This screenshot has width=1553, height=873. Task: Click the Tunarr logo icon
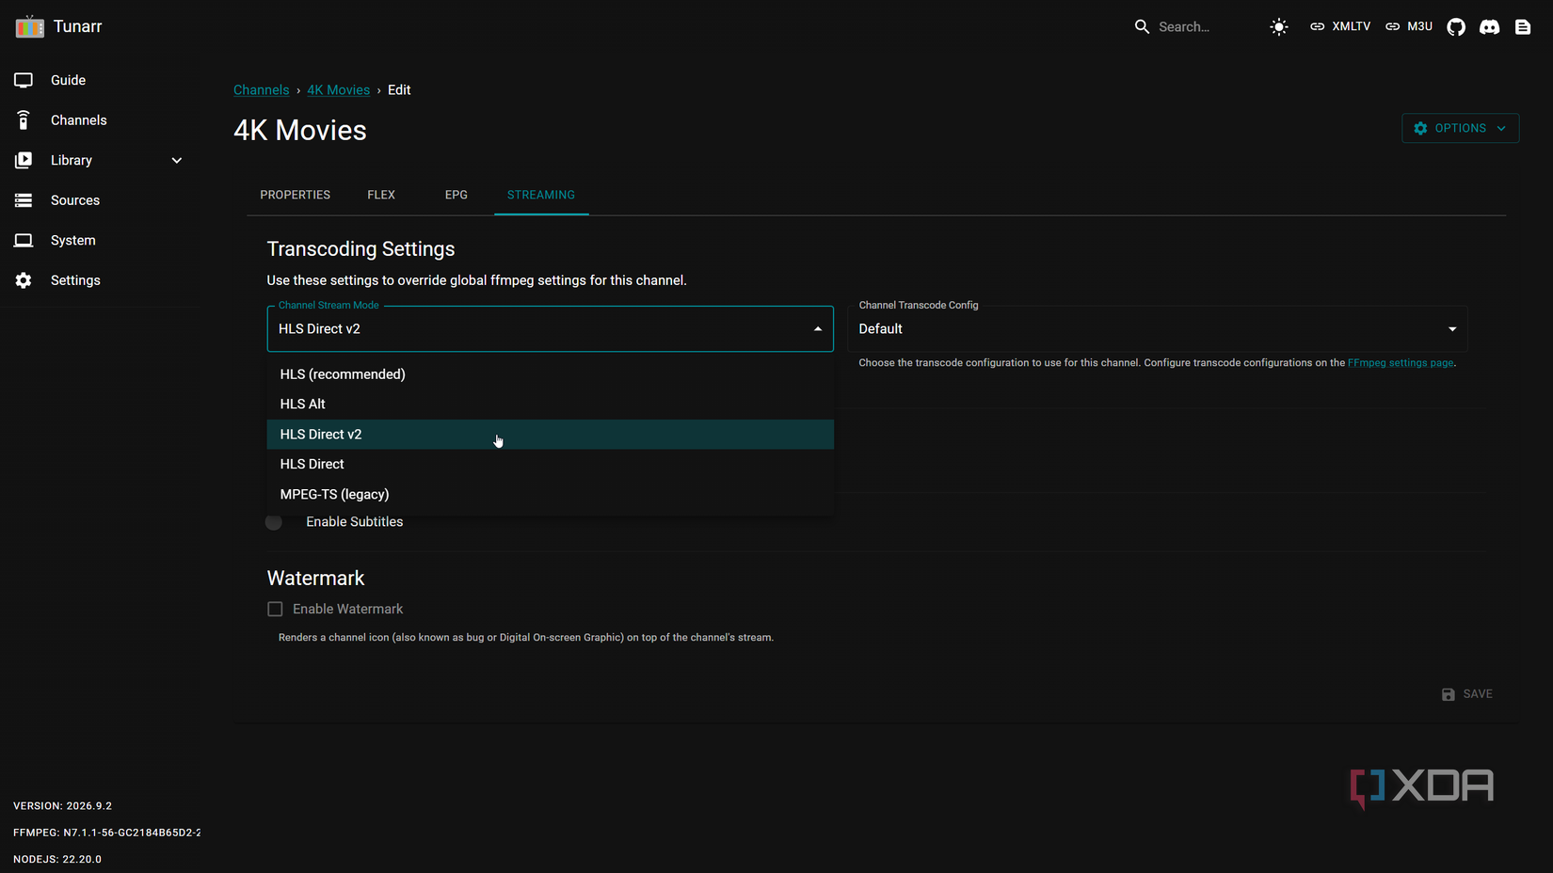[x=29, y=26]
